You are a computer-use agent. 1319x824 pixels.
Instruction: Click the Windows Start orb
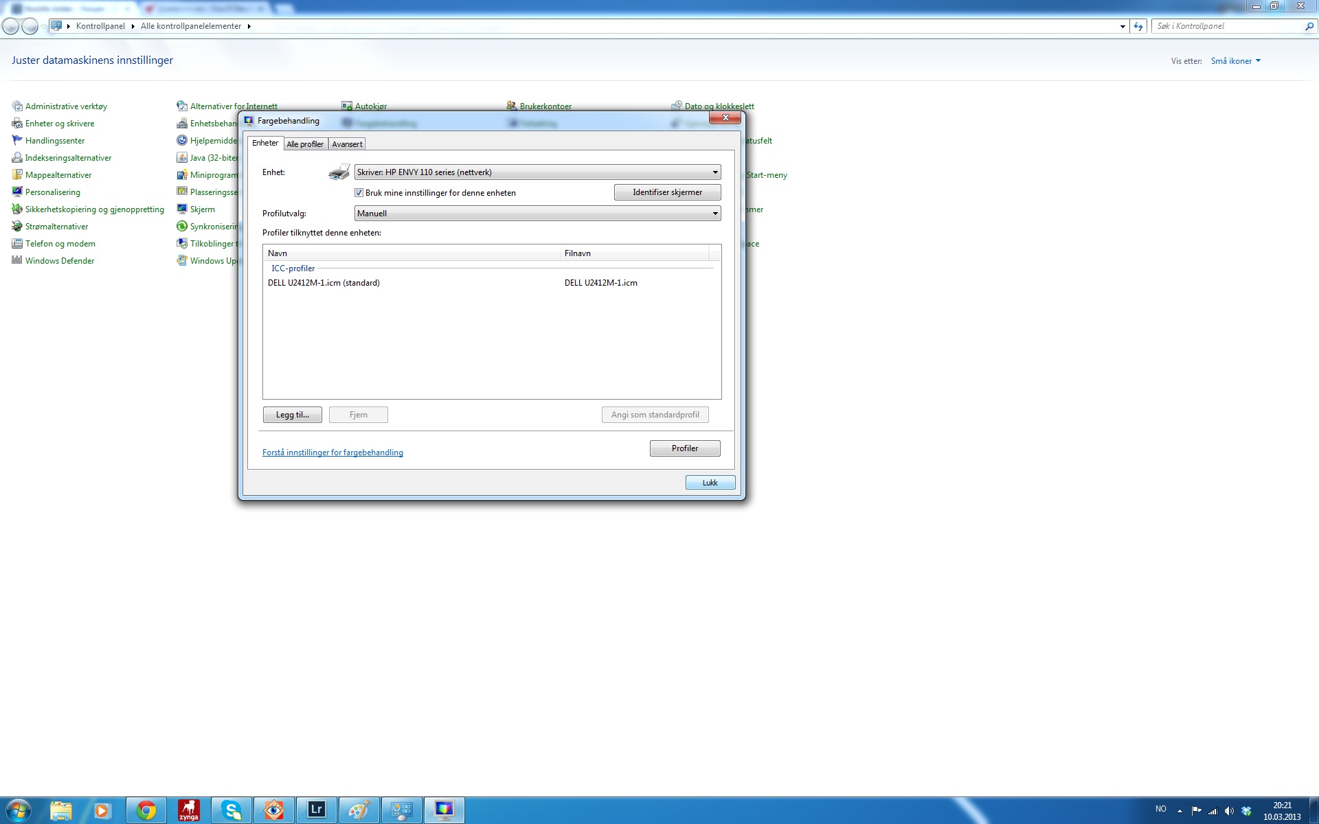tap(18, 810)
